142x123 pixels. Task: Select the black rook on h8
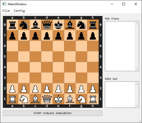[93, 25]
